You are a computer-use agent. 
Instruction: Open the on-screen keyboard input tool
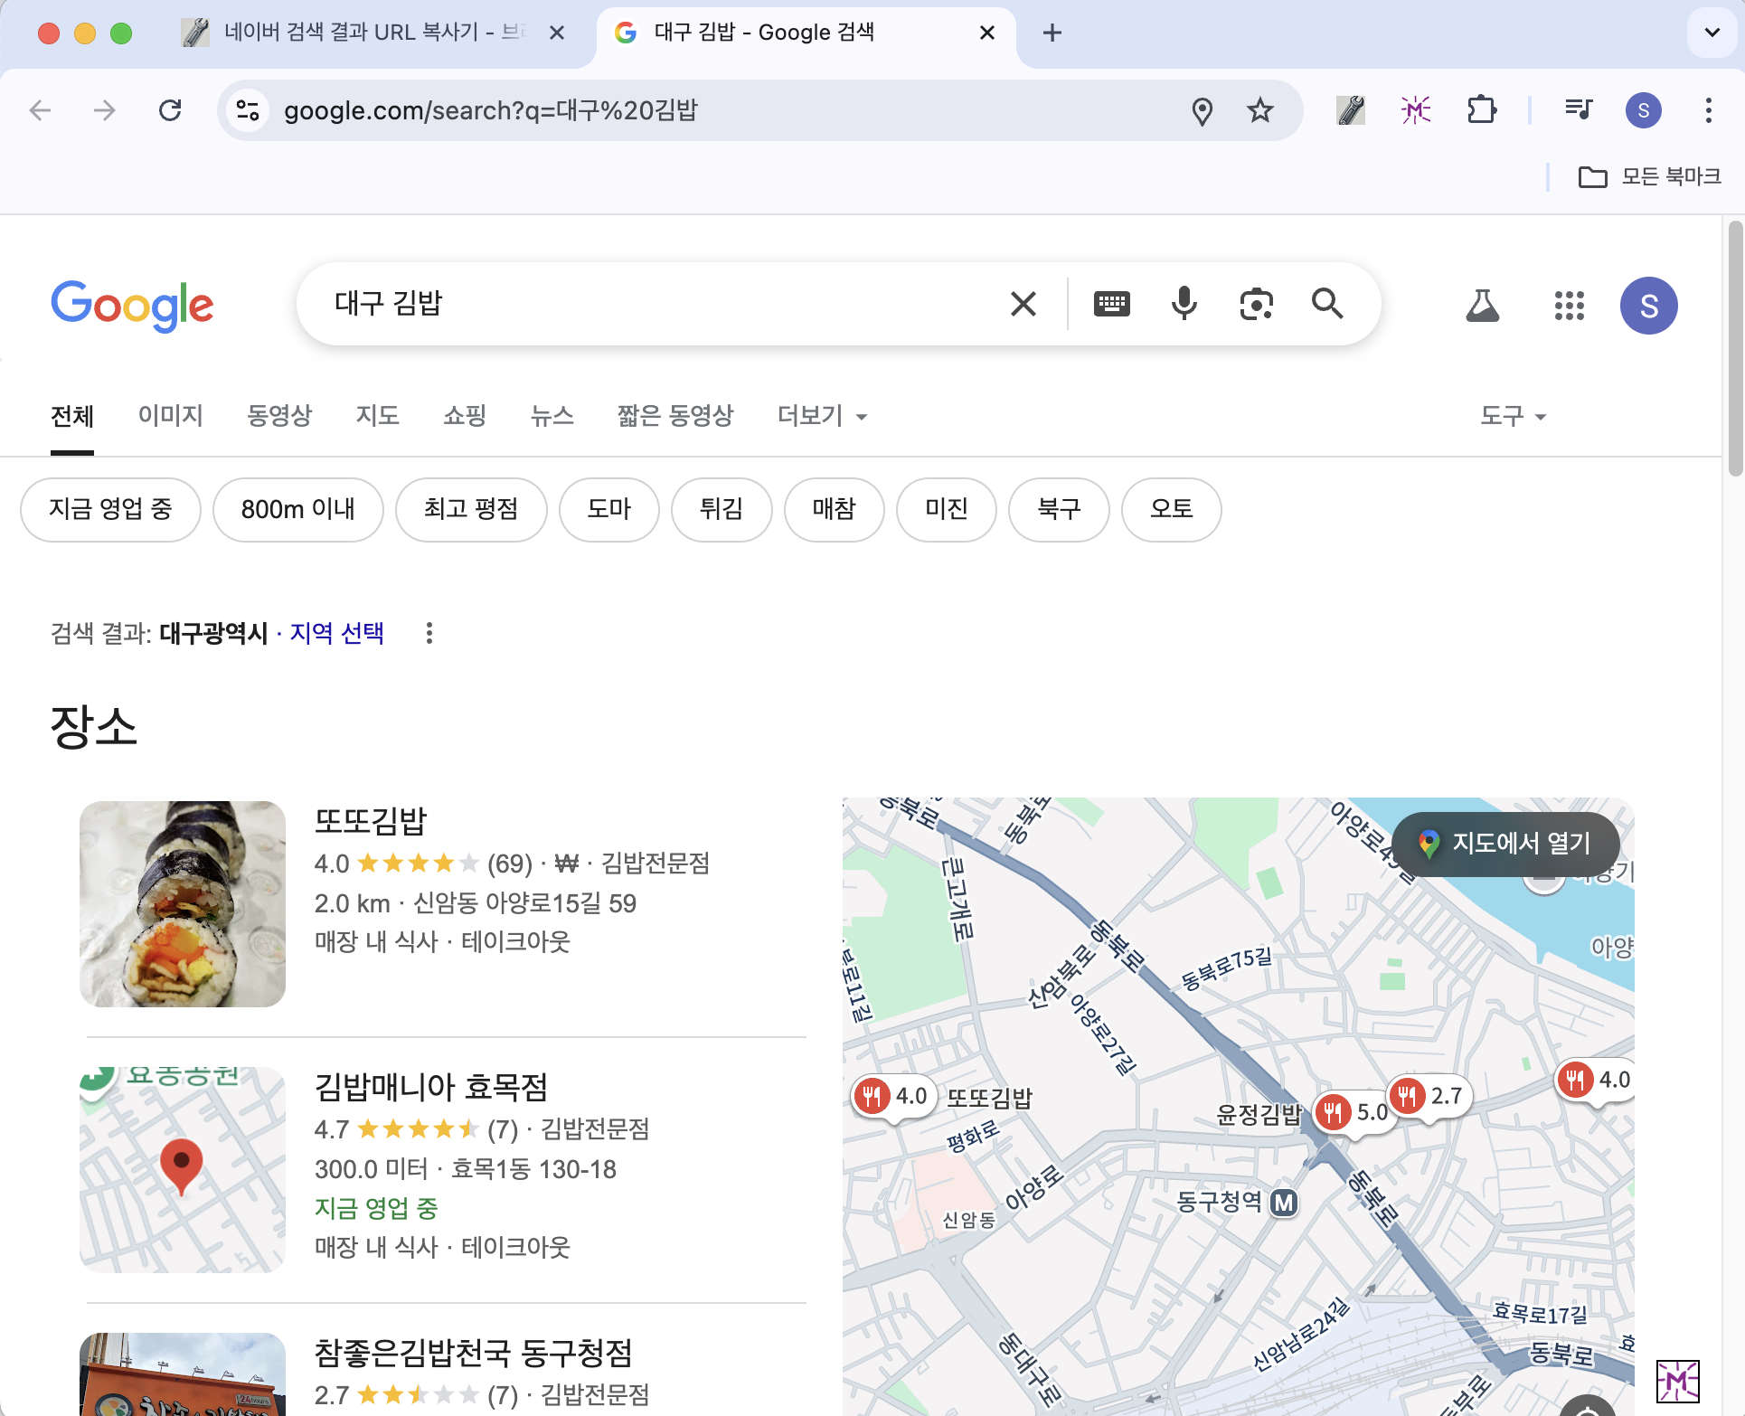1111,304
